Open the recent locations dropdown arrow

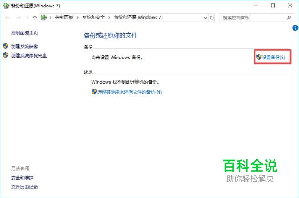click(27, 18)
